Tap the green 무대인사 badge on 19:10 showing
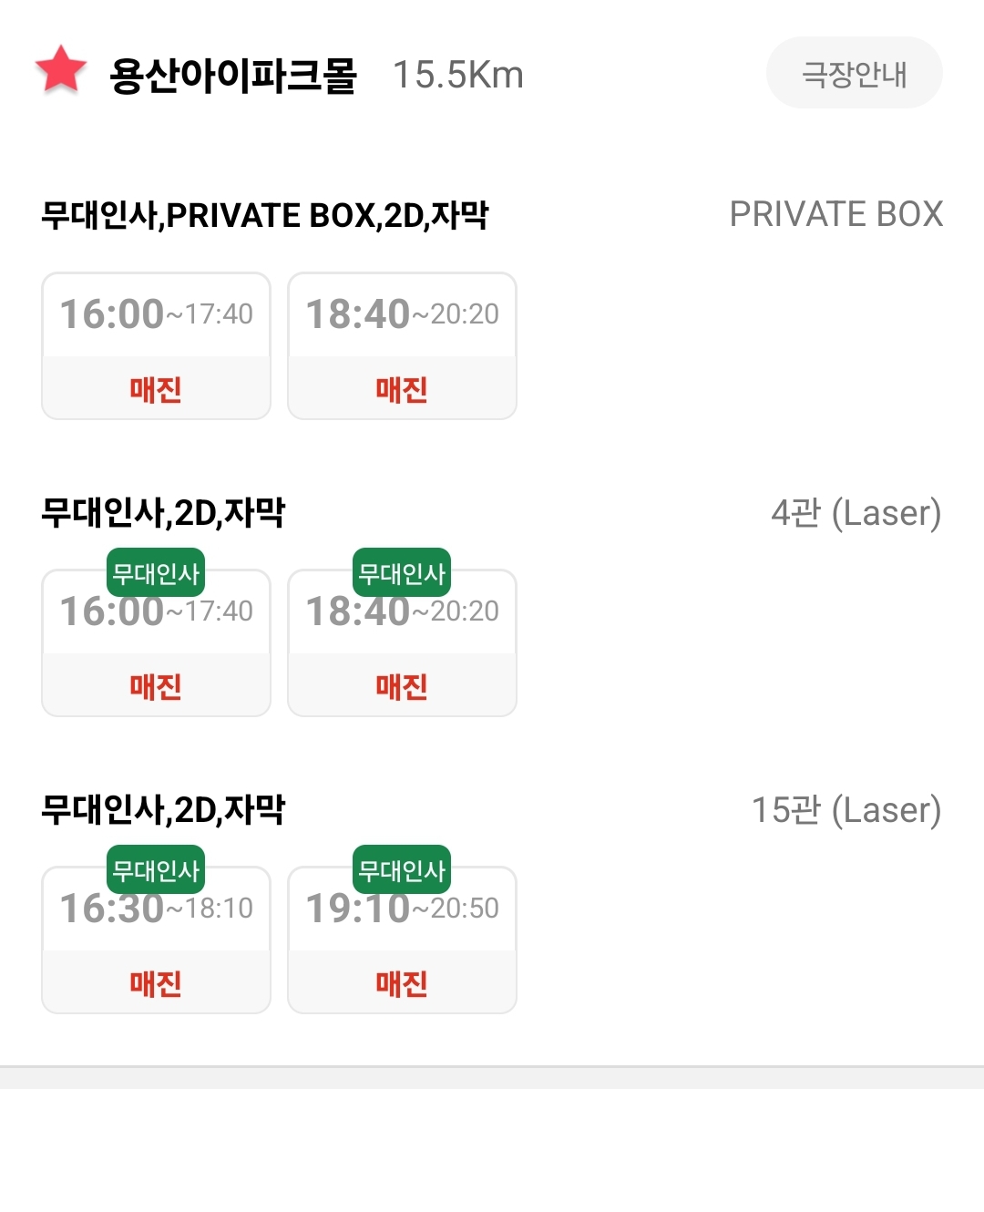Screen dimensions: 984x1212 click(x=402, y=870)
